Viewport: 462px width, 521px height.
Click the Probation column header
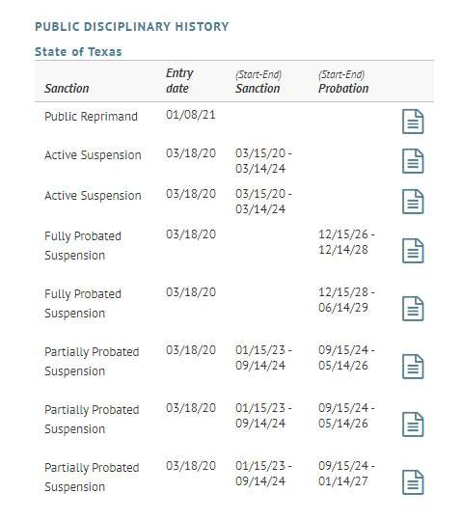[343, 82]
